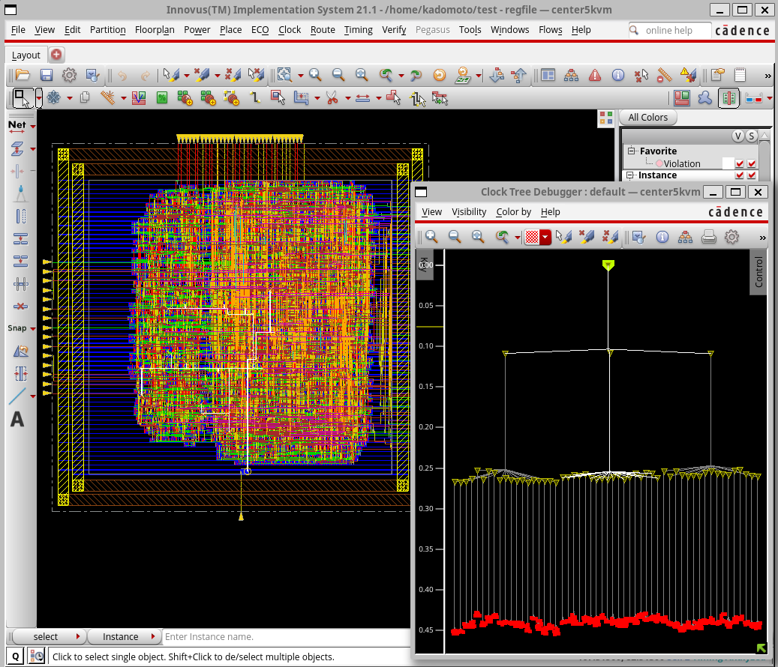Viewport: 778px width, 667px height.
Task: Toggle Violation visibility checkbox
Action: point(739,163)
